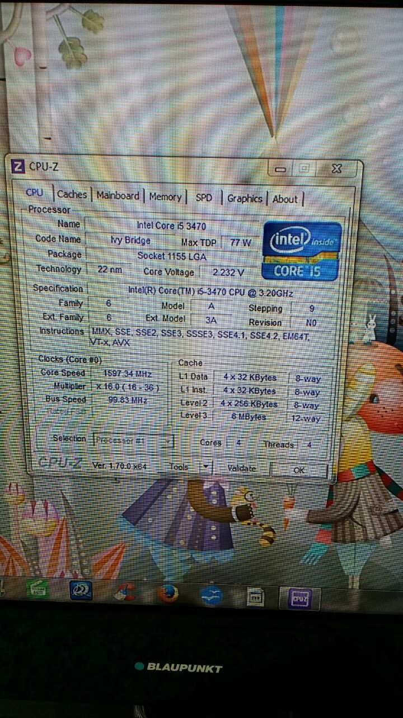
Task: Open the Processor selection dropdown
Action: [133, 440]
